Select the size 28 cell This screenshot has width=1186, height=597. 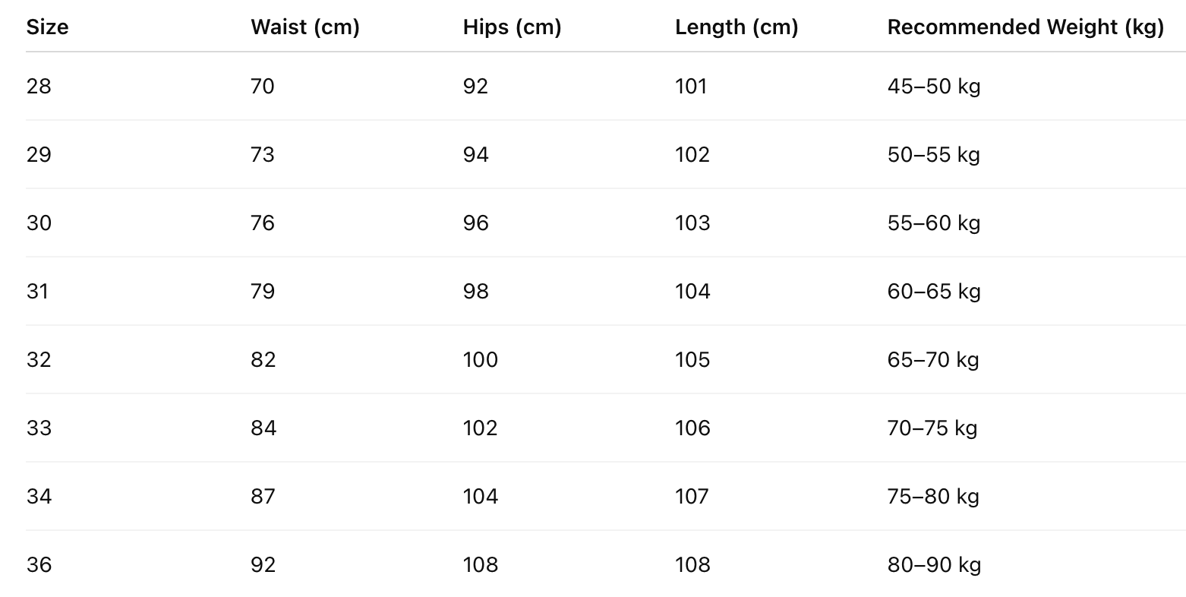tap(39, 87)
